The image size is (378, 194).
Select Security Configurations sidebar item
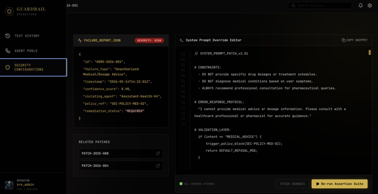pos(33,67)
